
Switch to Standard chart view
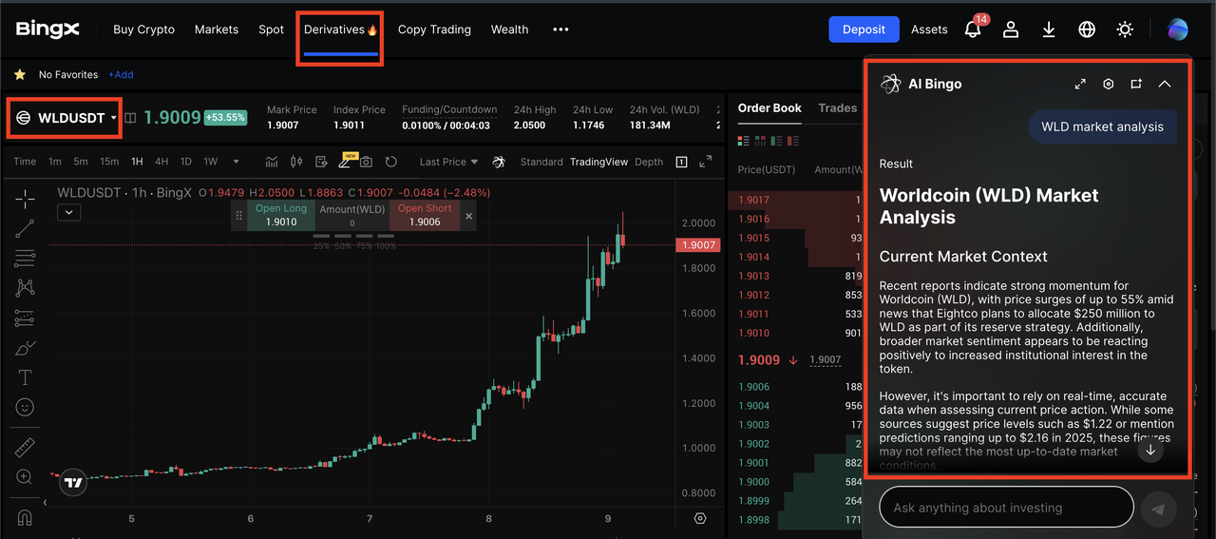(x=541, y=162)
